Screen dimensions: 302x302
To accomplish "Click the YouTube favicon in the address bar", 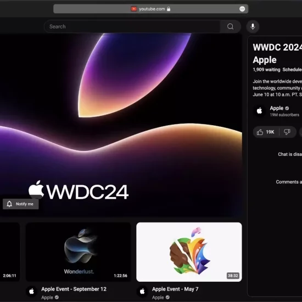I will pos(133,9).
